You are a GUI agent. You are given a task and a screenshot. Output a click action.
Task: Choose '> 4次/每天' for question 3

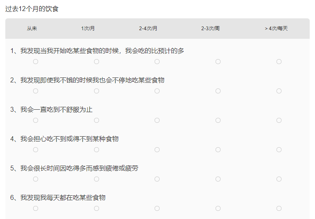pyautogui.click(x=279, y=120)
